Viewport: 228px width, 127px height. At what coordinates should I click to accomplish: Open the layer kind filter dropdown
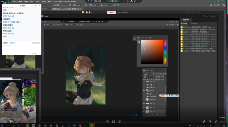[147, 74]
